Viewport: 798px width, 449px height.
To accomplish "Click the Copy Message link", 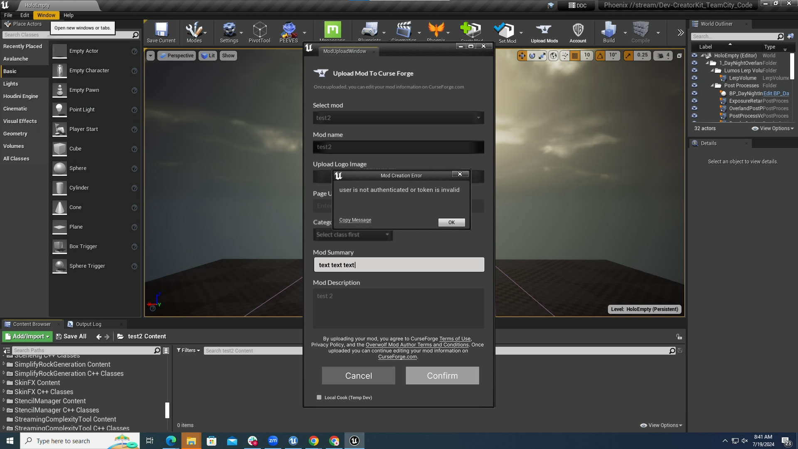I will click(355, 220).
